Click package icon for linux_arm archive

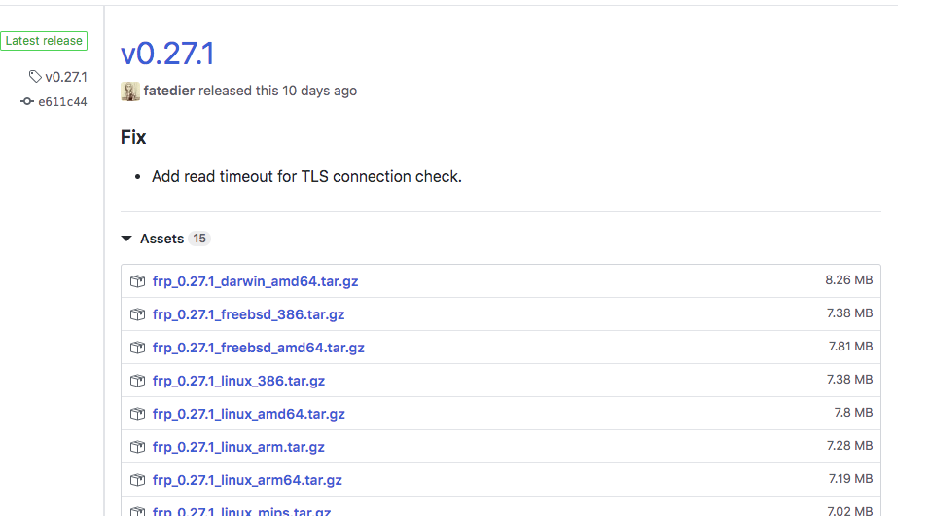(x=137, y=447)
